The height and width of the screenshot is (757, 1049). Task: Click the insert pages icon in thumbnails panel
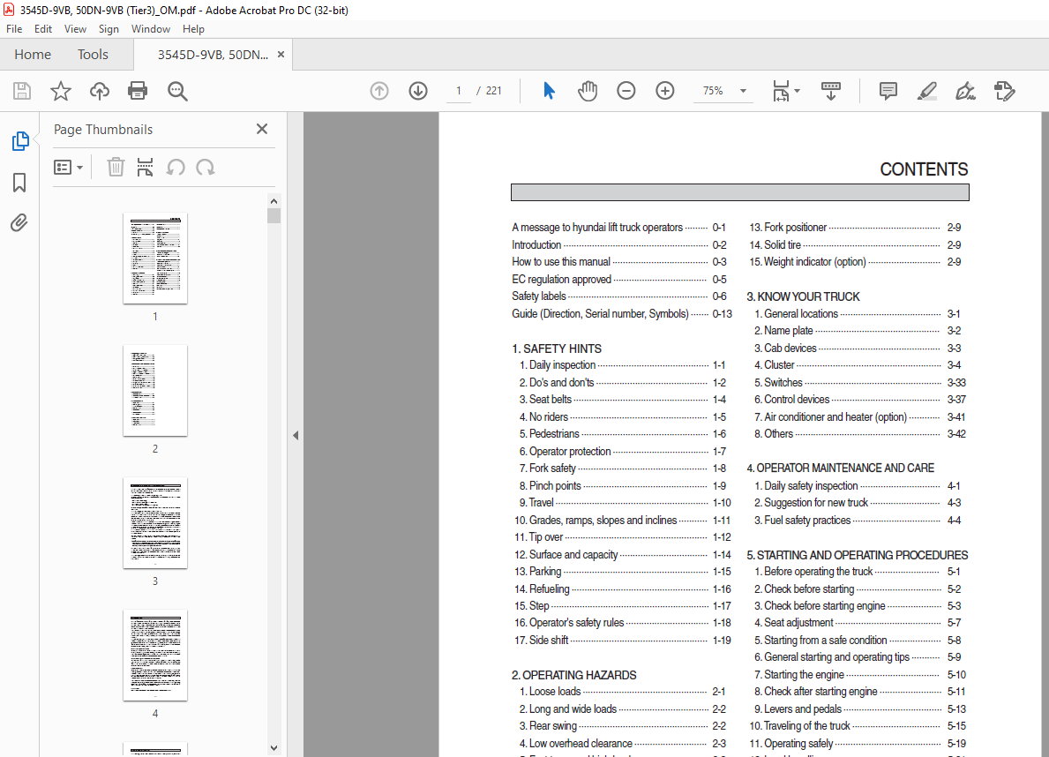point(146,168)
